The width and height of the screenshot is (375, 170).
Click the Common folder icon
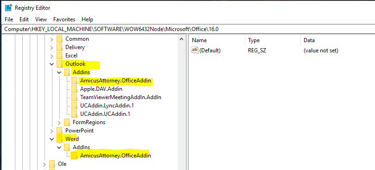point(59,39)
